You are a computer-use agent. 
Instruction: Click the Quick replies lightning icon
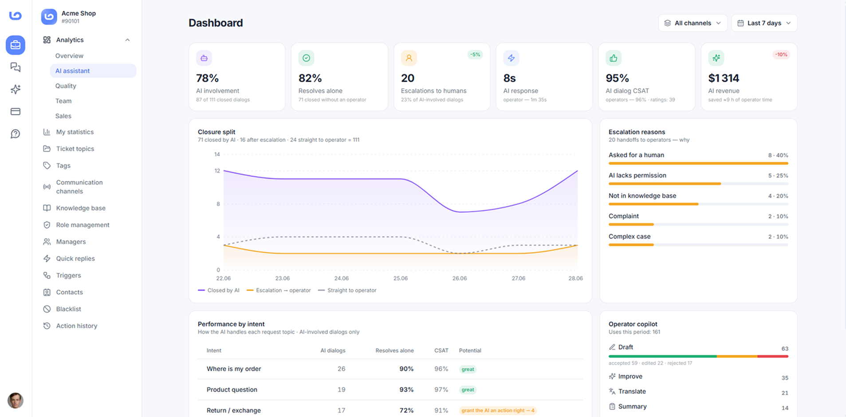47,259
